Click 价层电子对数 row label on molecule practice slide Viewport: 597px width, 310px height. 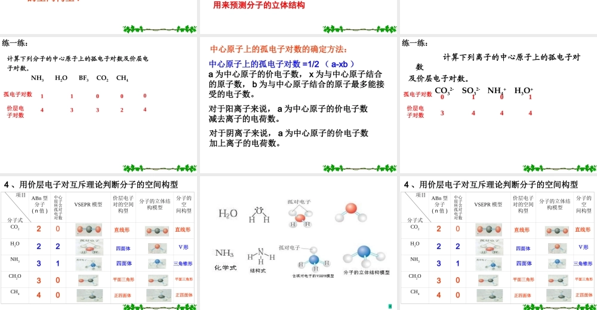pos(16,112)
